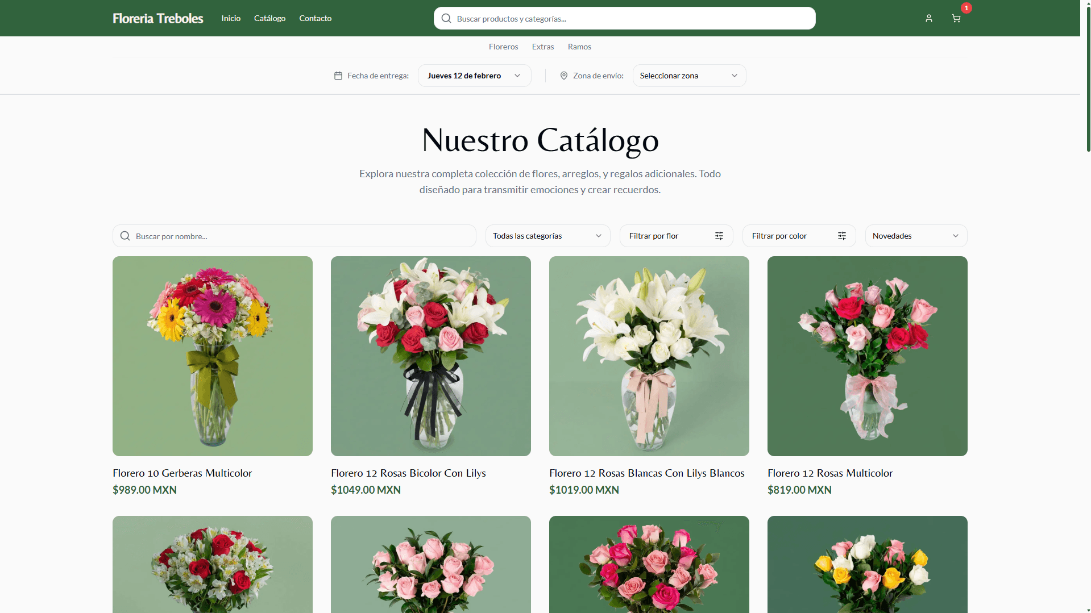Open Florero 12 Rosas Blancas Con Lilys Blancos title
The width and height of the screenshot is (1091, 613).
(x=647, y=473)
